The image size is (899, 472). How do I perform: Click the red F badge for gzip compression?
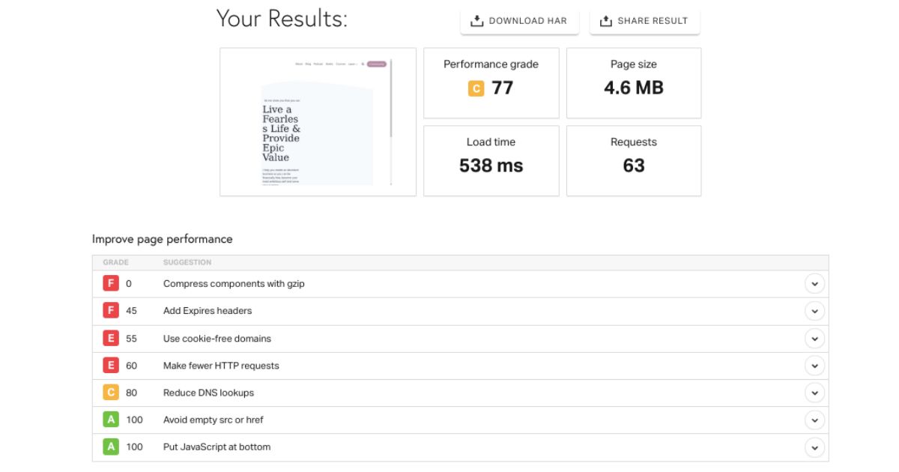coord(110,284)
